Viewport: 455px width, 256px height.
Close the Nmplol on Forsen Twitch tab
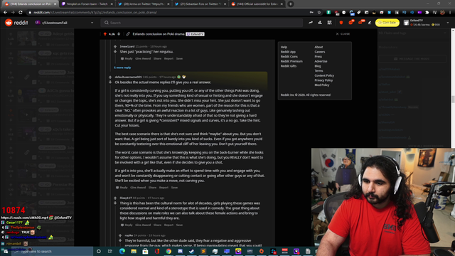coord(112,4)
